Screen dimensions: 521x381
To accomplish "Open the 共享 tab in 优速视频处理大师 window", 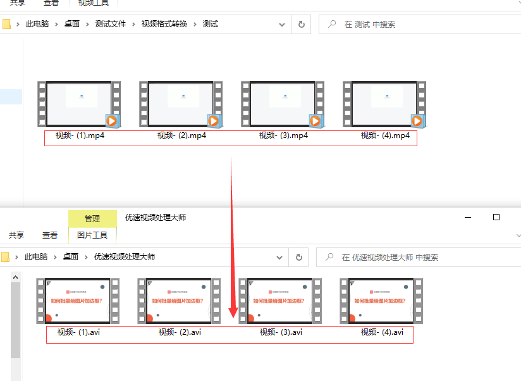I will (x=16, y=235).
